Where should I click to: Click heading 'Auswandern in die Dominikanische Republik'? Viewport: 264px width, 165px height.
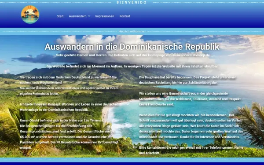tap(132, 47)
